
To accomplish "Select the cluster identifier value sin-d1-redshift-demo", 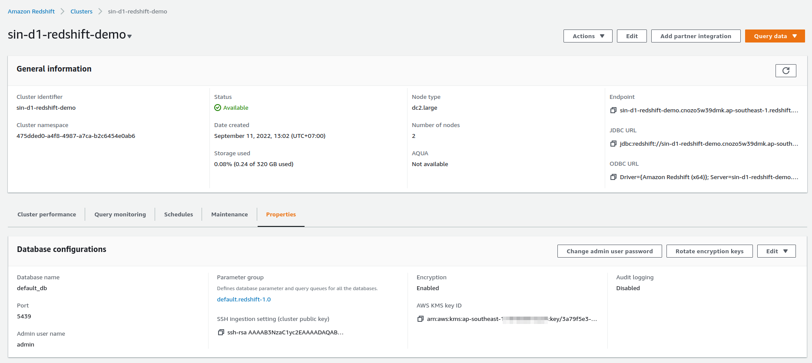I will [x=46, y=108].
